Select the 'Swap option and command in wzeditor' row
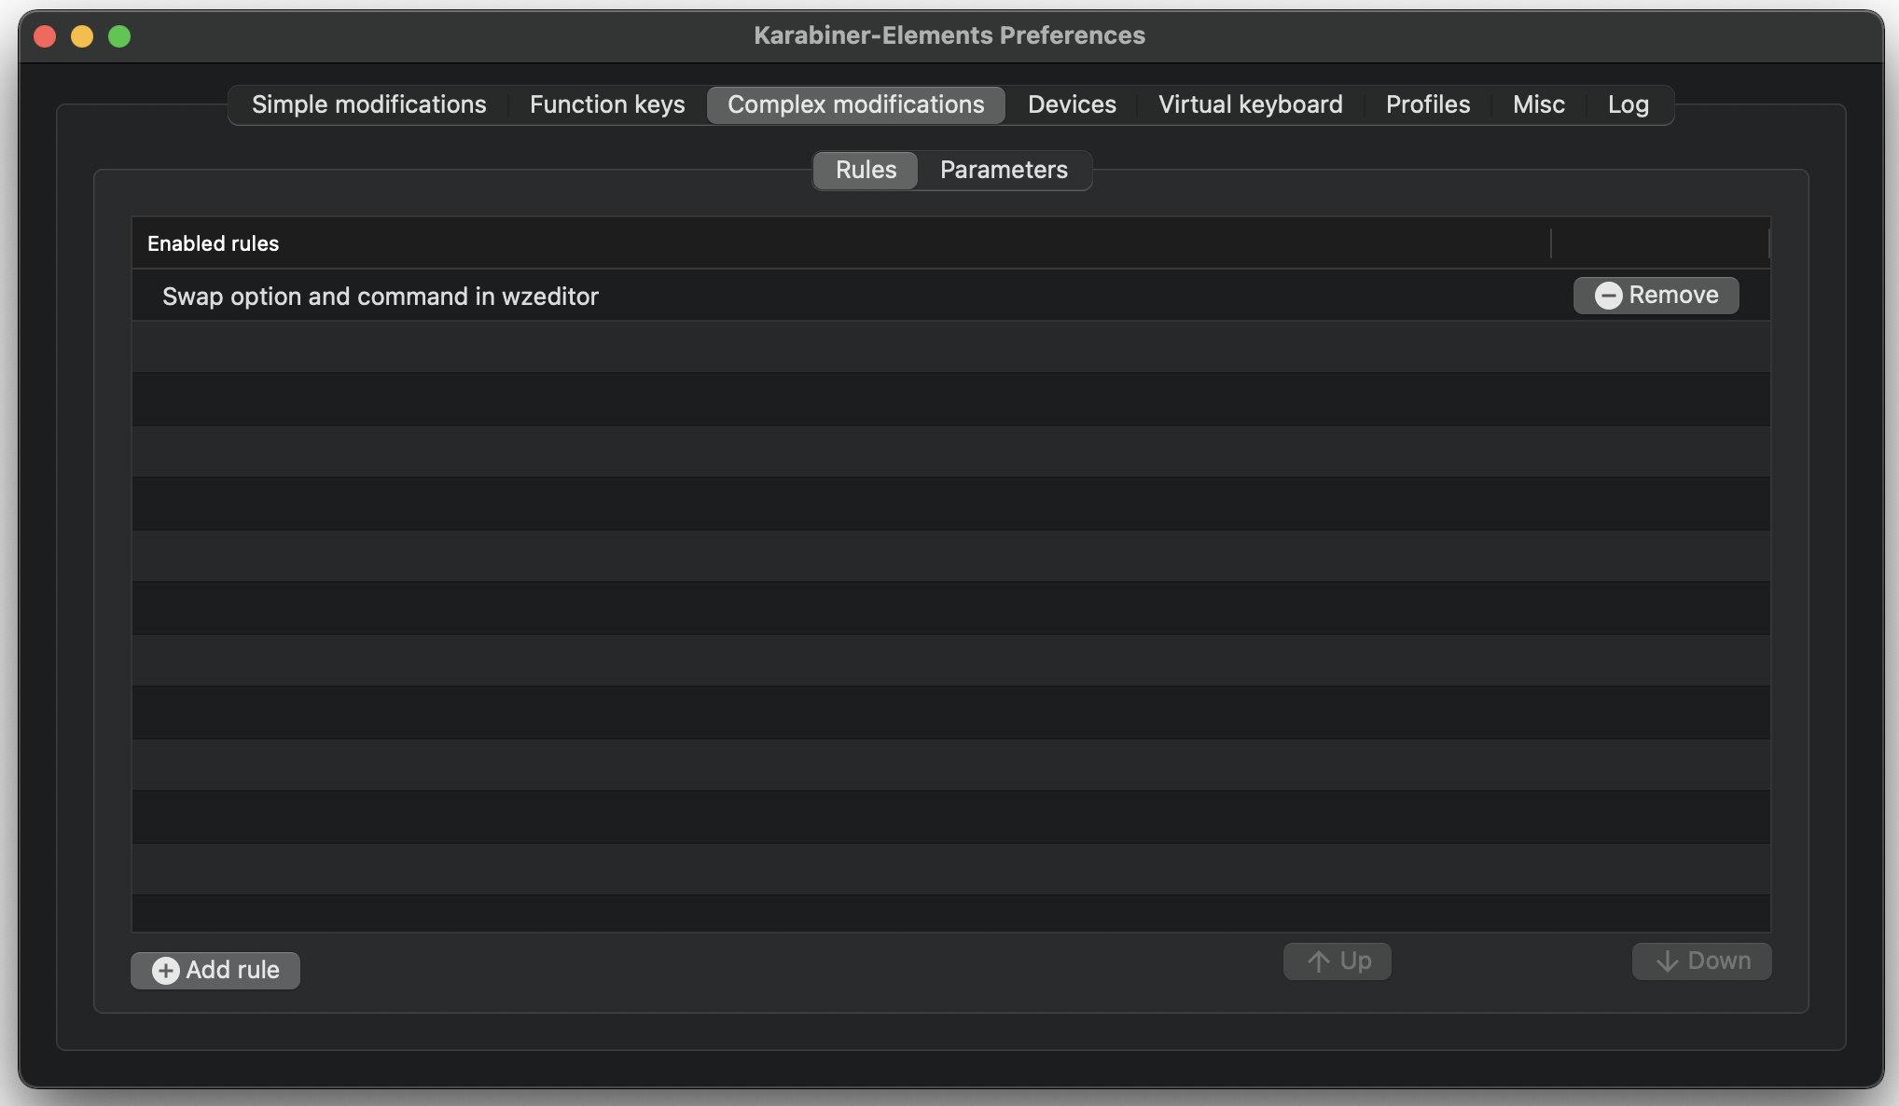The width and height of the screenshot is (1899, 1106). (x=951, y=296)
